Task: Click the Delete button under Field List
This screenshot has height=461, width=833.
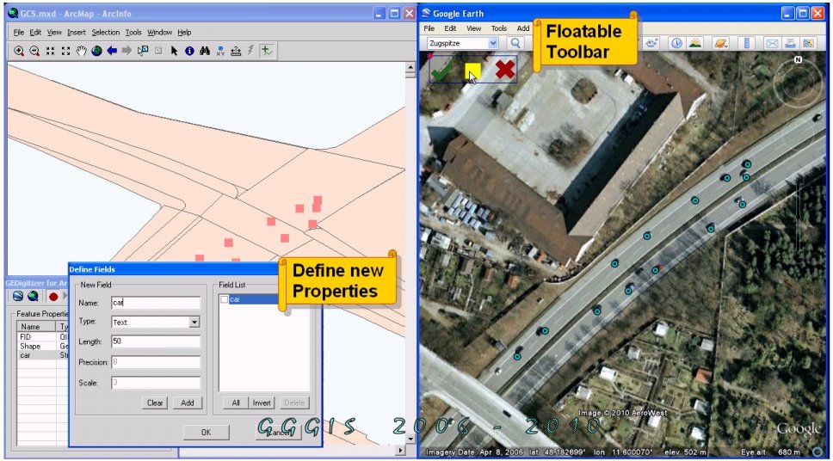Action: [294, 403]
